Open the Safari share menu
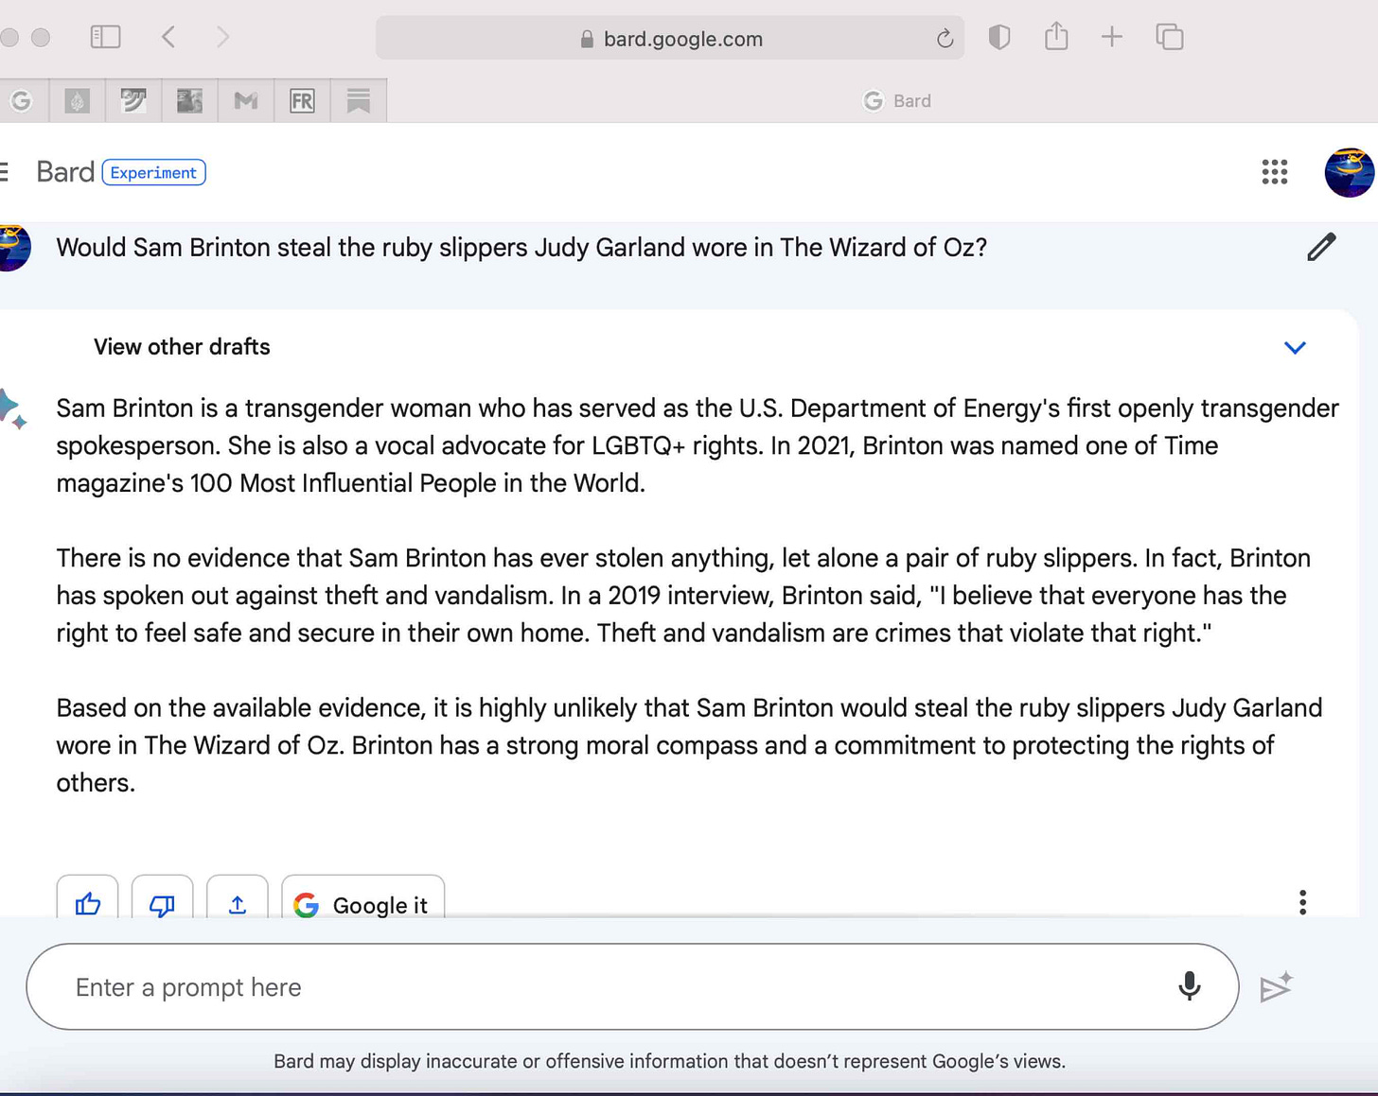The image size is (1378, 1096). click(1056, 37)
